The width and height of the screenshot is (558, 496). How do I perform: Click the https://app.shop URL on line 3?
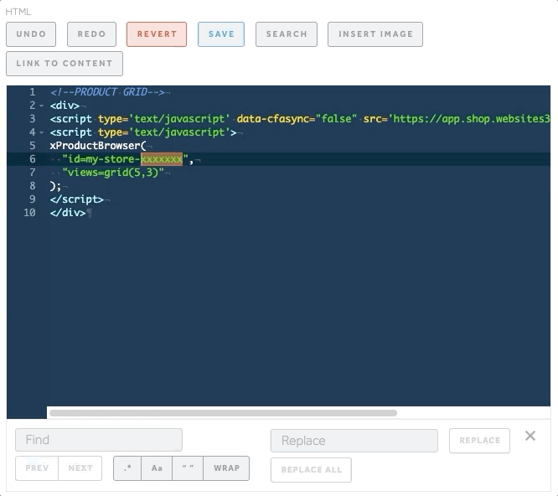(471, 119)
